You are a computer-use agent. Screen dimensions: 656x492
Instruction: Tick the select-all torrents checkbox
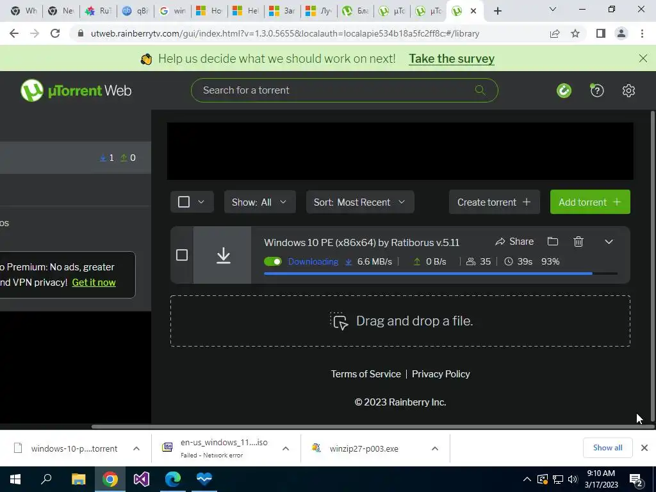(184, 202)
